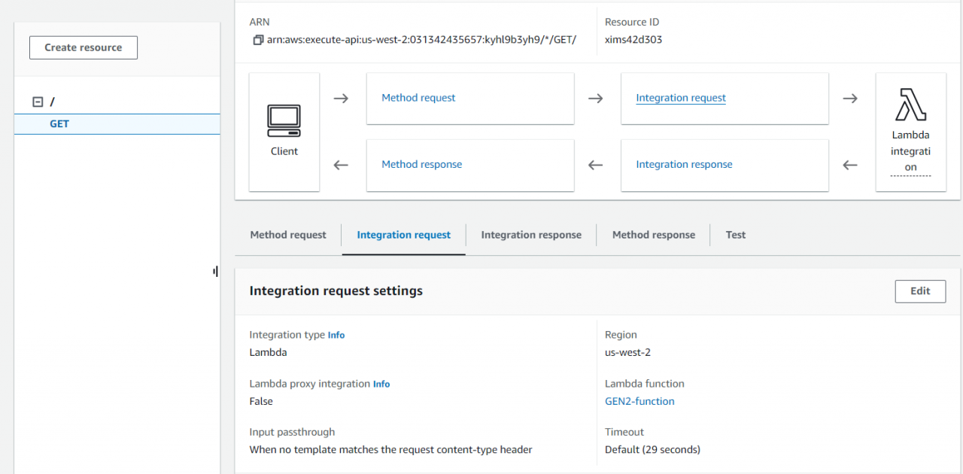Show Info for Lambda proxy integration
The image size is (963, 474).
[381, 384]
